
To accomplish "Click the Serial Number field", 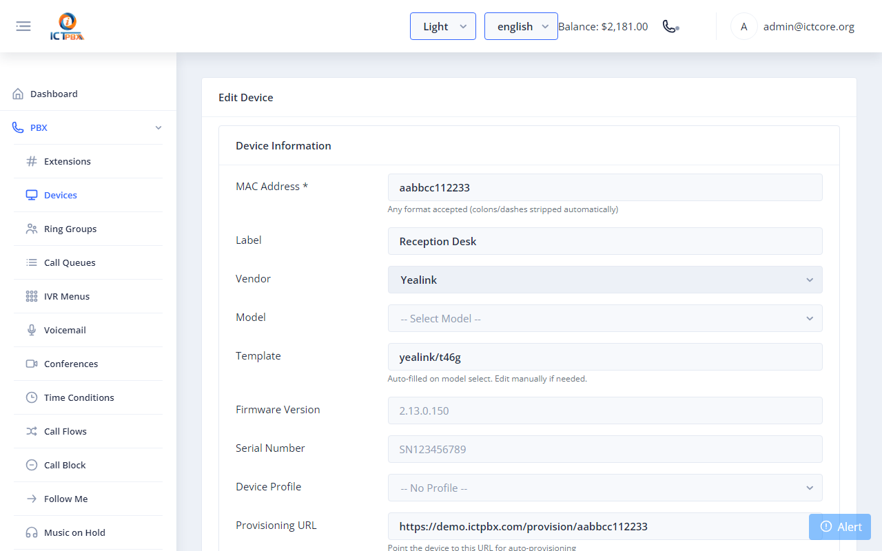I will (605, 449).
